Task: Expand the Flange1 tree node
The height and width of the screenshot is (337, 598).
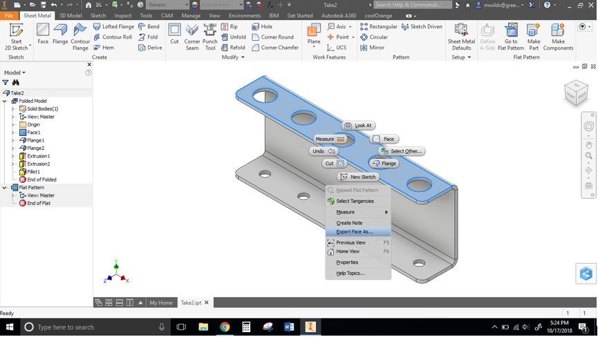Action: pos(12,140)
